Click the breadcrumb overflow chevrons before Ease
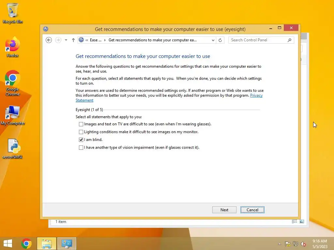 pos(87,40)
